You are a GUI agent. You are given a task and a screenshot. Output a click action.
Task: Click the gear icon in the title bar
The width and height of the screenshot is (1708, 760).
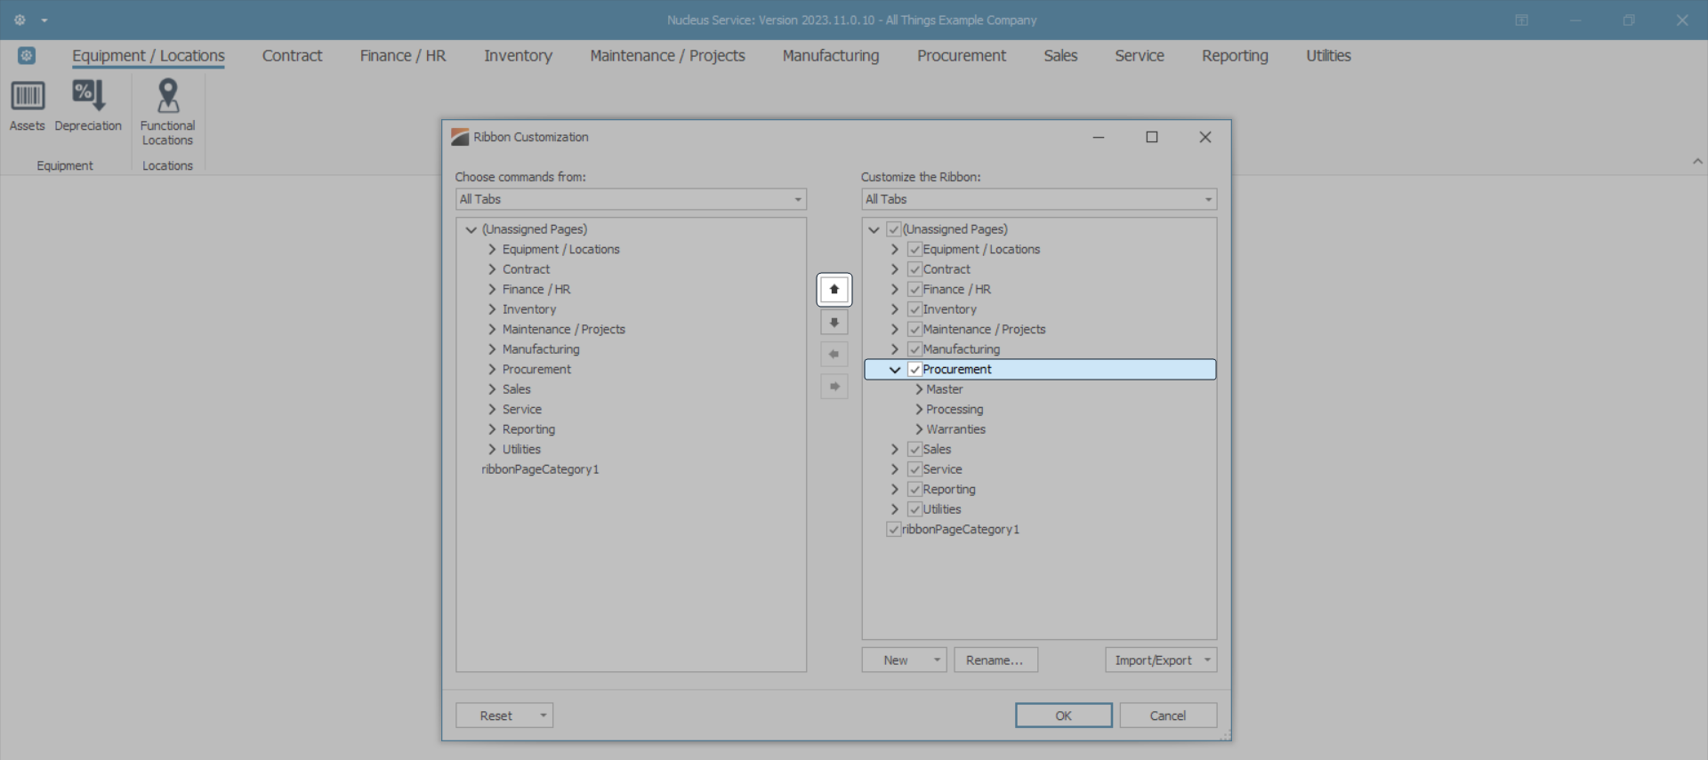click(20, 20)
